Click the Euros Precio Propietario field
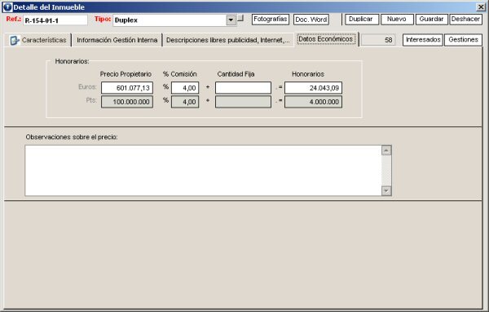This screenshot has height=312, width=489. 127,88
